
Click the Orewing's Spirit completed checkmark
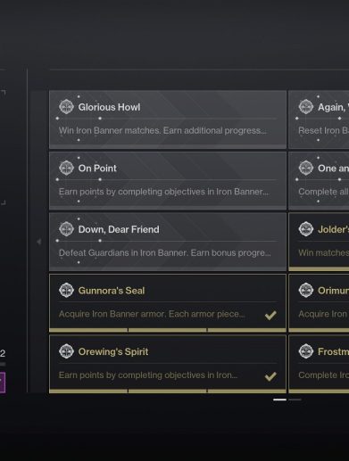pyautogui.click(x=270, y=376)
